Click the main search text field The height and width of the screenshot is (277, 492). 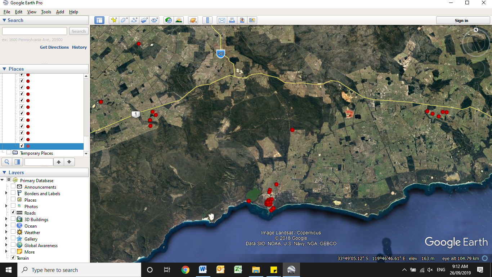(35, 31)
